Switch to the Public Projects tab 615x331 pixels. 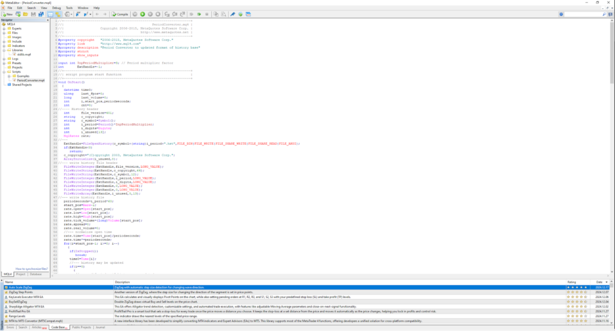tap(81, 327)
